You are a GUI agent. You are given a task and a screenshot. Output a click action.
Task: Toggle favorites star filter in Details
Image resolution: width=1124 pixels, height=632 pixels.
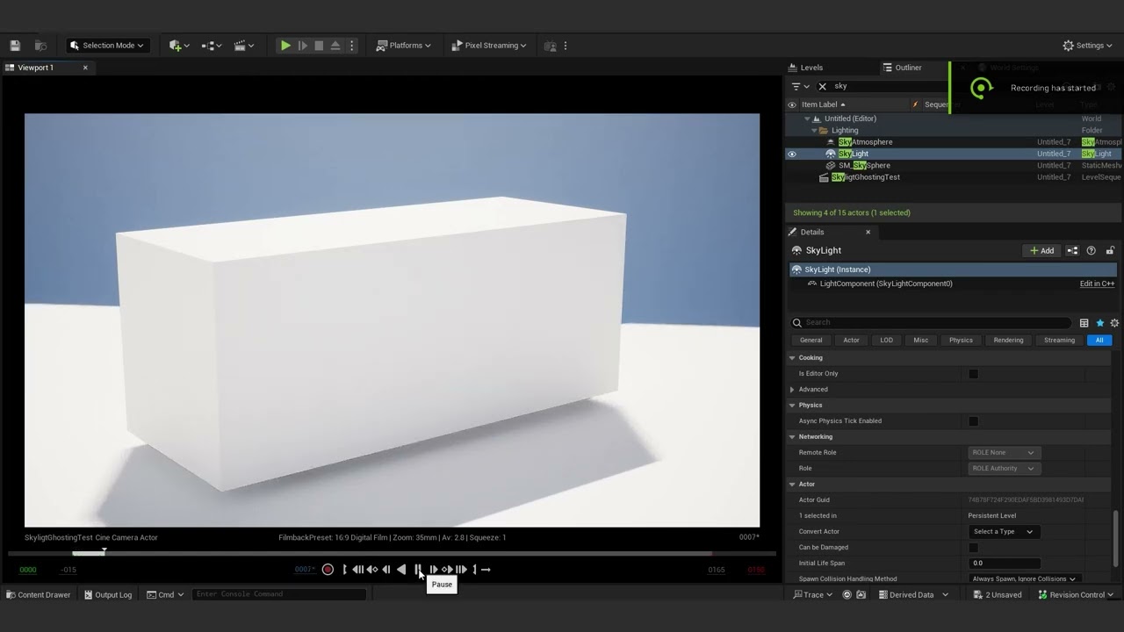click(x=1099, y=323)
